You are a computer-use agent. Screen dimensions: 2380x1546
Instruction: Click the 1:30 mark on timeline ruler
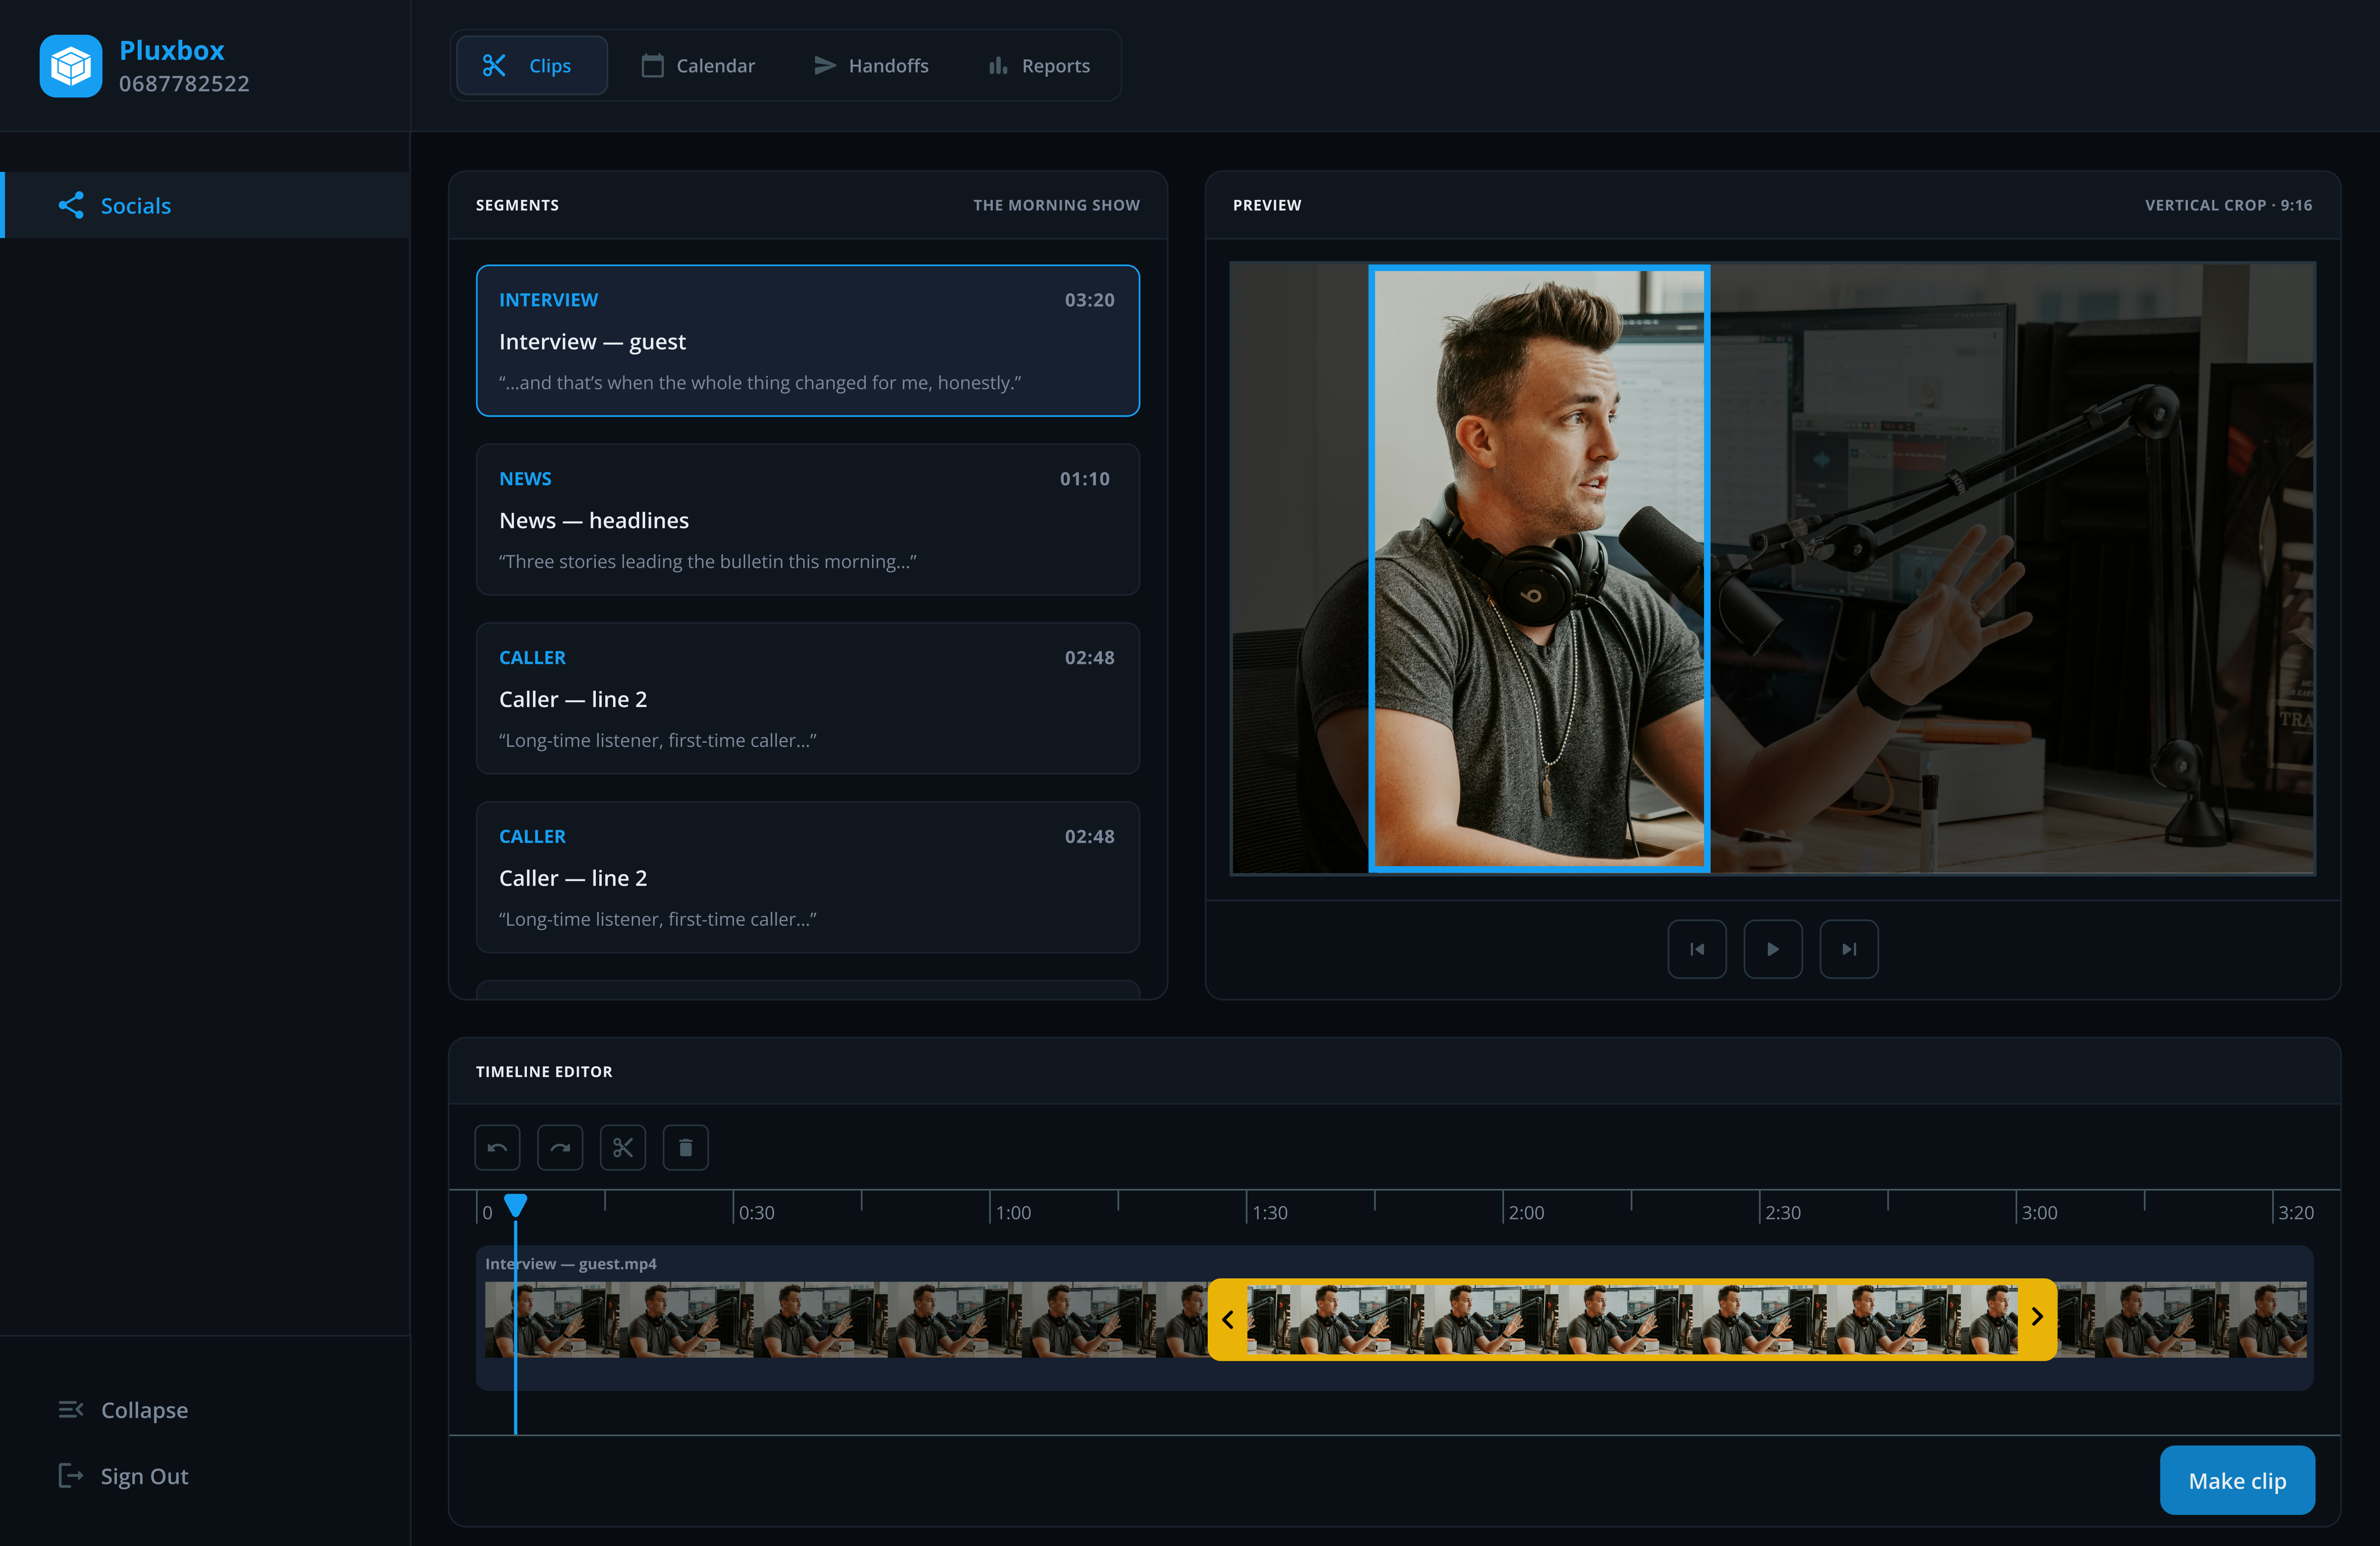[1270, 1213]
